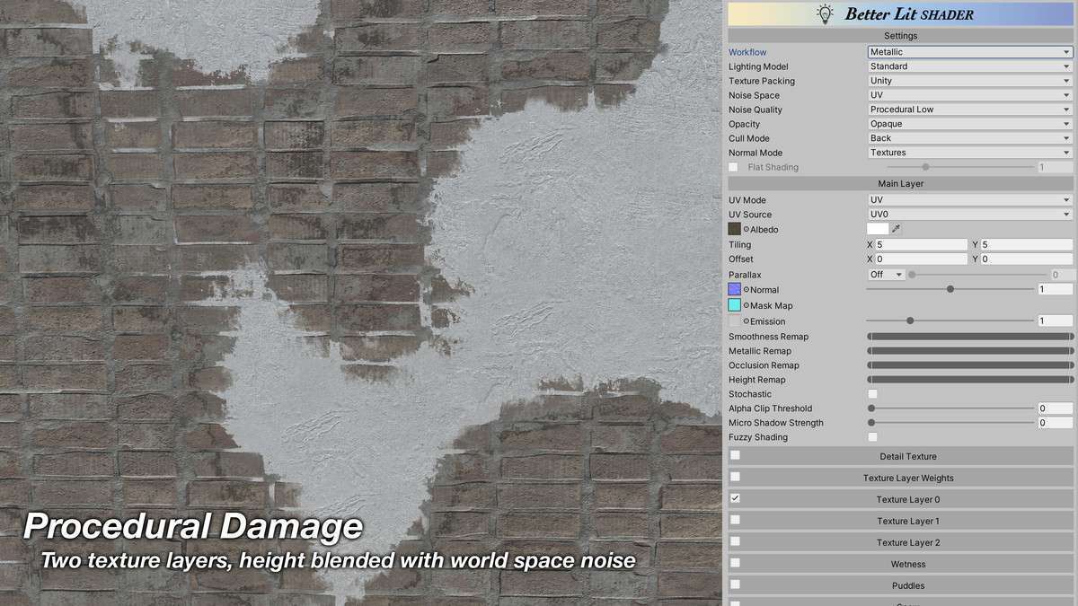Click the Normal map texture thumbnail
1078x606 pixels.
(735, 290)
